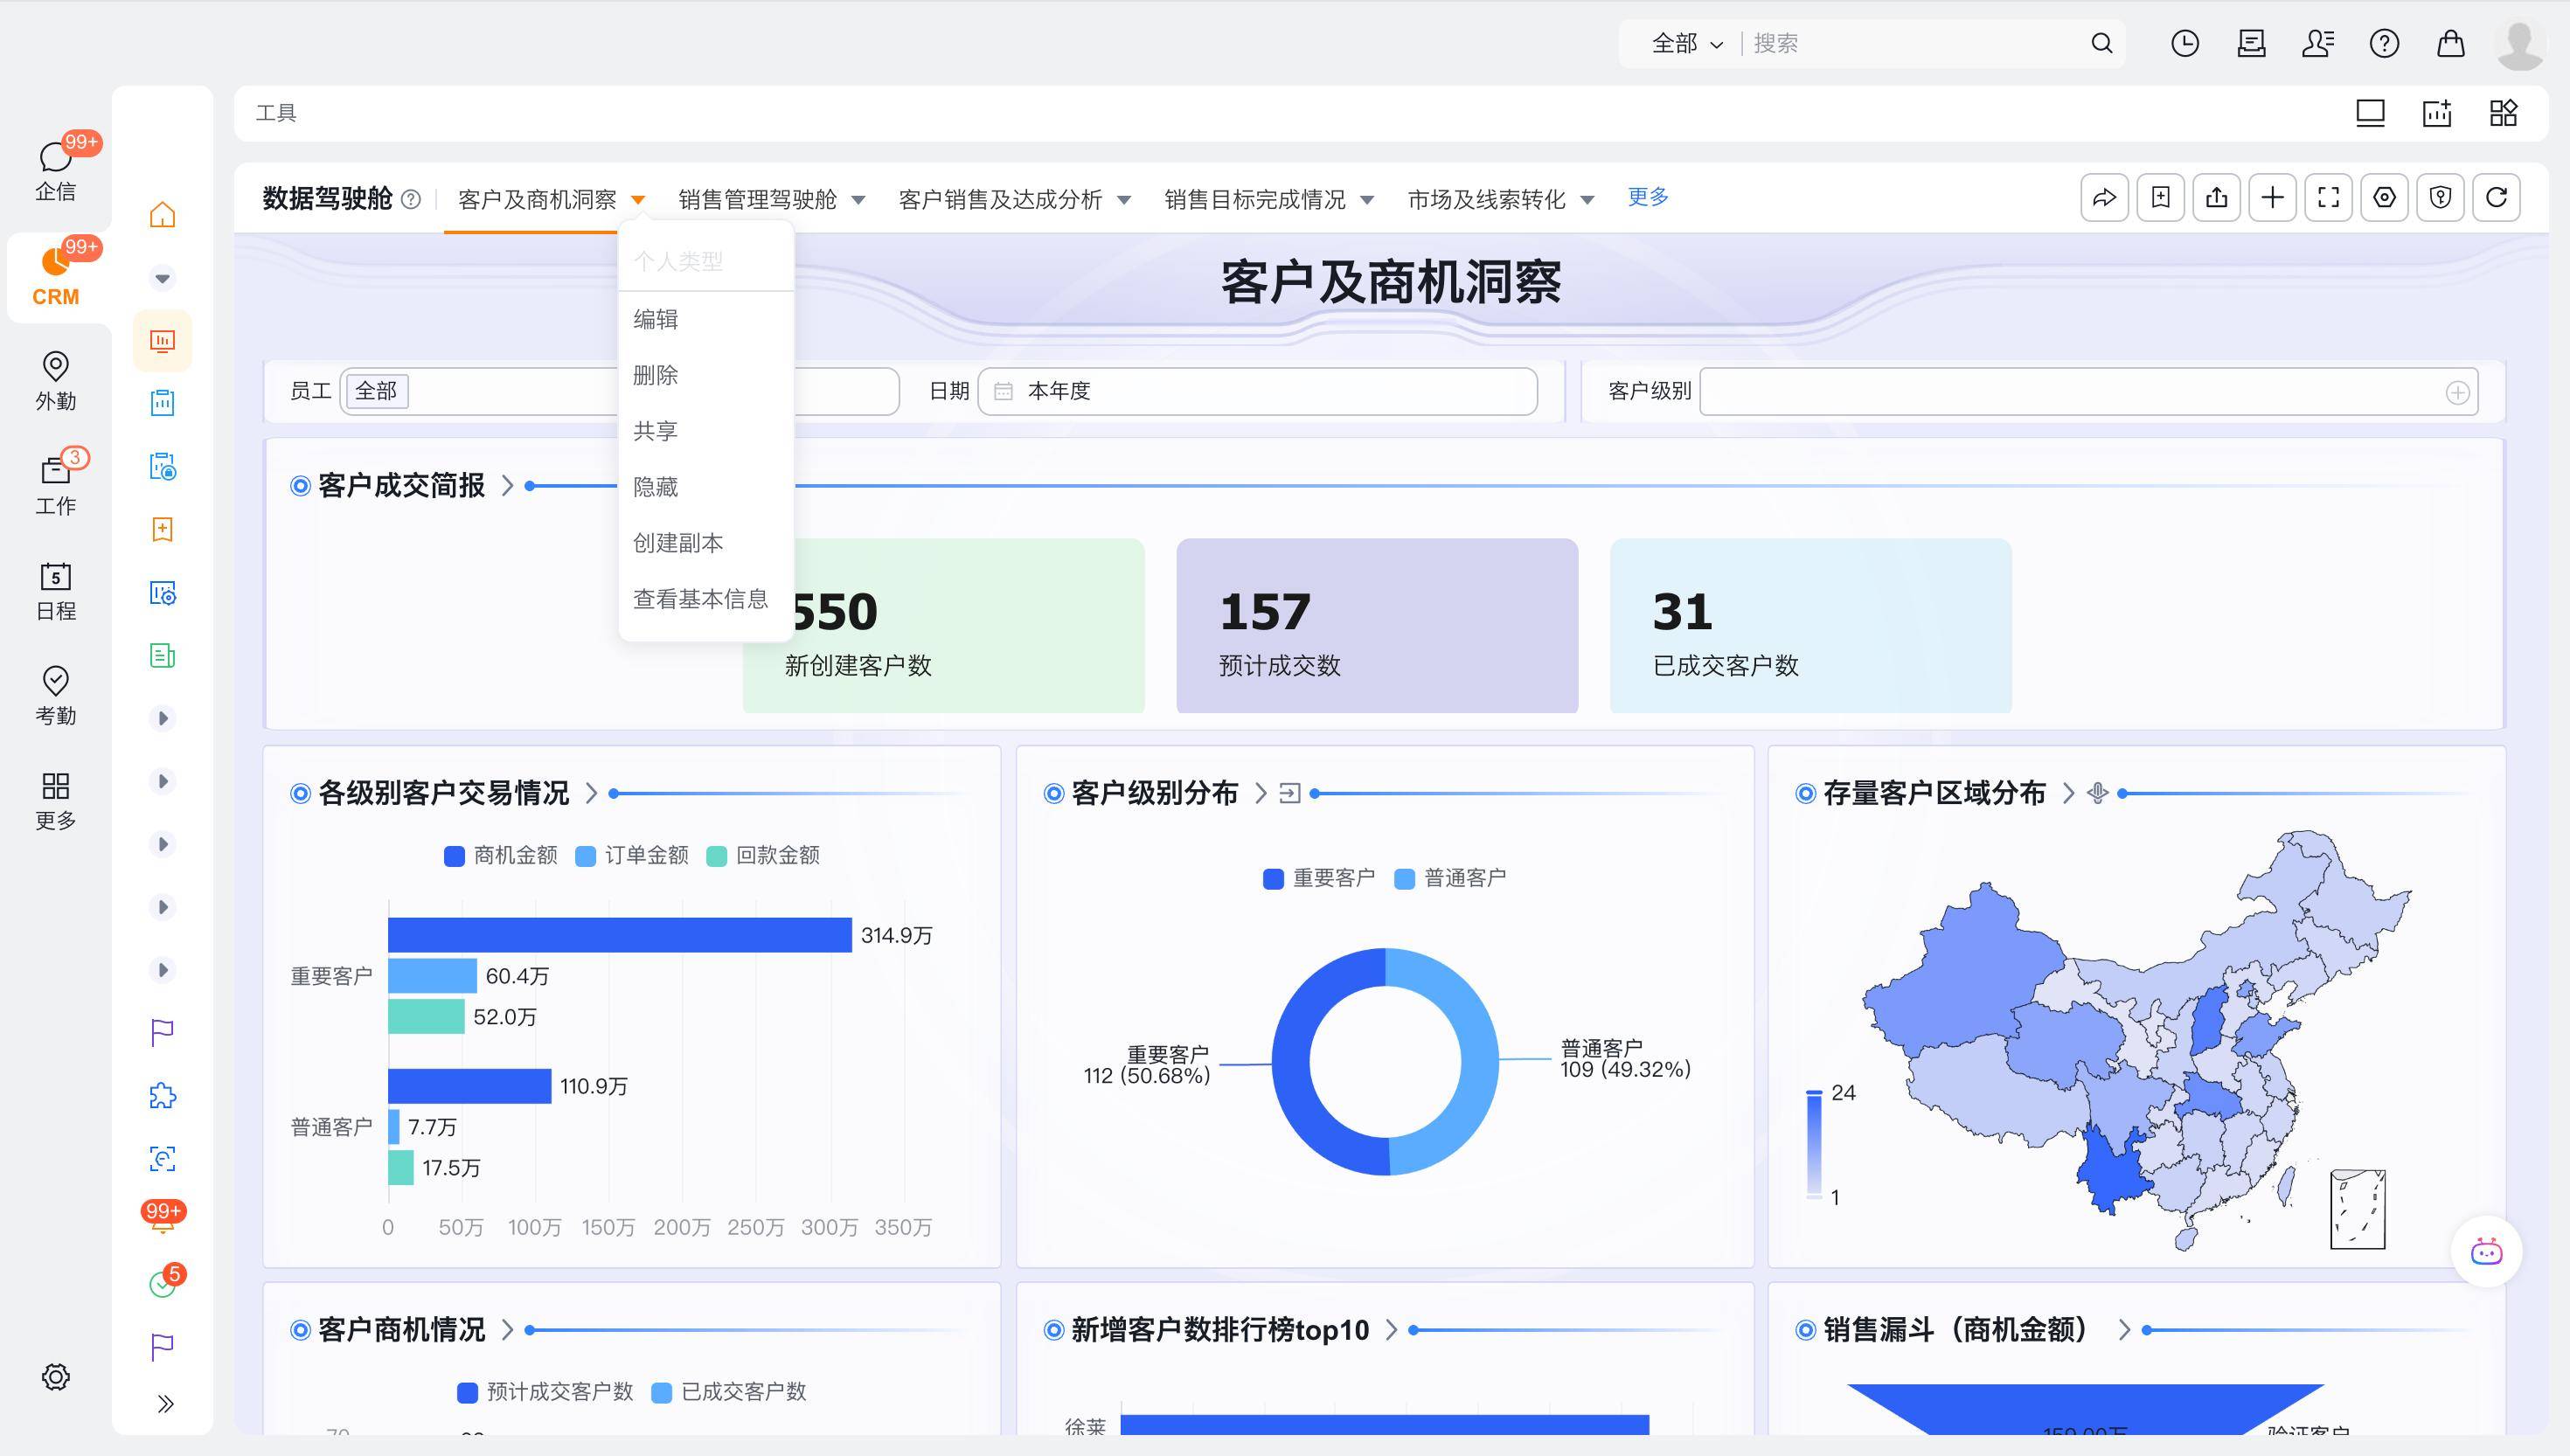2570x1456 pixels.
Task: Toggle the 普通客户 legend in donut chart
Action: (x=1450, y=878)
